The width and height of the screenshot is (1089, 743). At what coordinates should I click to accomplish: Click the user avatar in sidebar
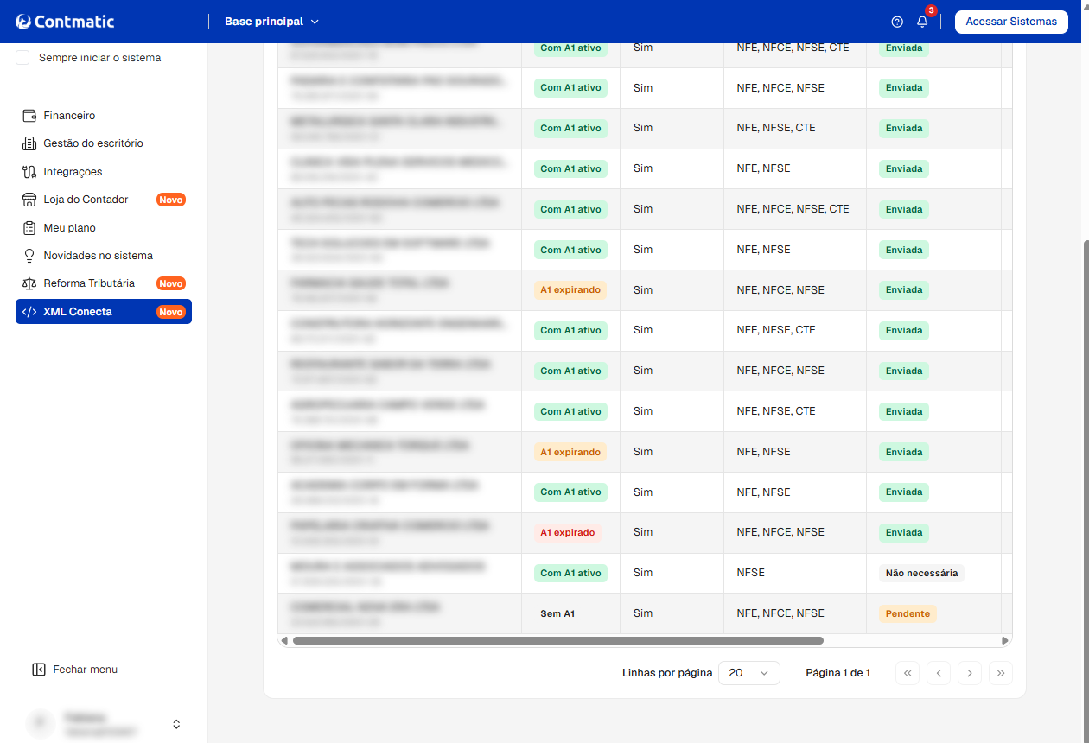40,724
